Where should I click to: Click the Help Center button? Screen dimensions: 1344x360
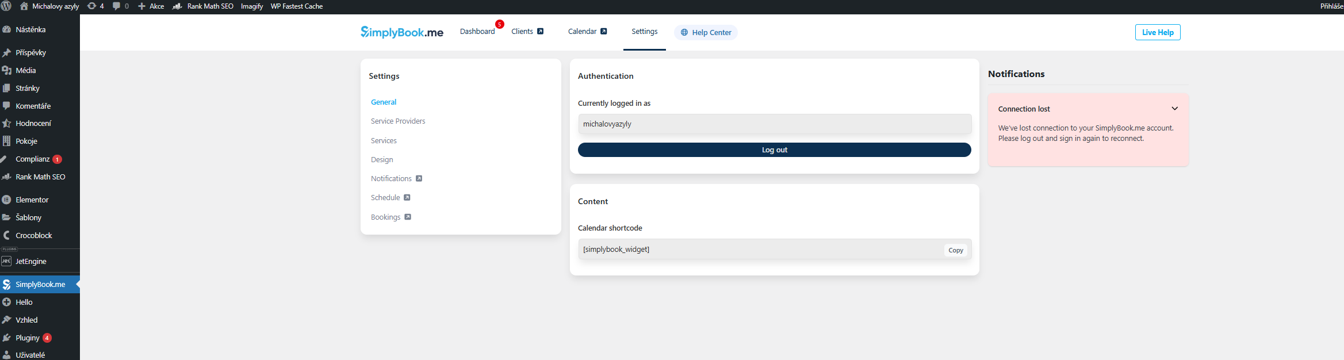706,32
